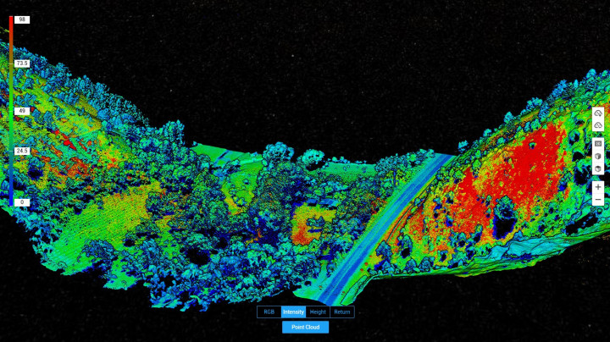Click the upper cloud icon on right toolbar
This screenshot has width=610, height=342.
598,113
